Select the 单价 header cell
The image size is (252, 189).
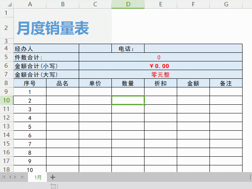point(95,83)
